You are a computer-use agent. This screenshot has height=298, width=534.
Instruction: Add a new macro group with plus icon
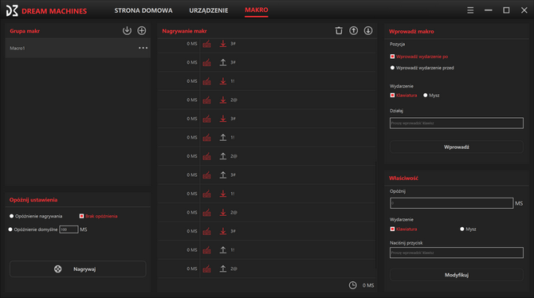click(x=142, y=30)
